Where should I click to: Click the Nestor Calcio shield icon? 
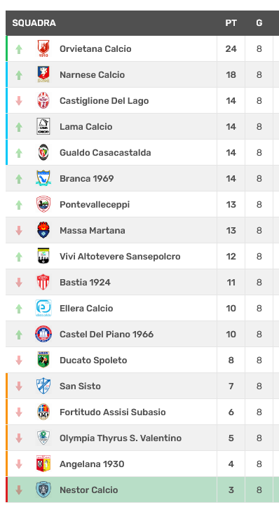pos(43,490)
